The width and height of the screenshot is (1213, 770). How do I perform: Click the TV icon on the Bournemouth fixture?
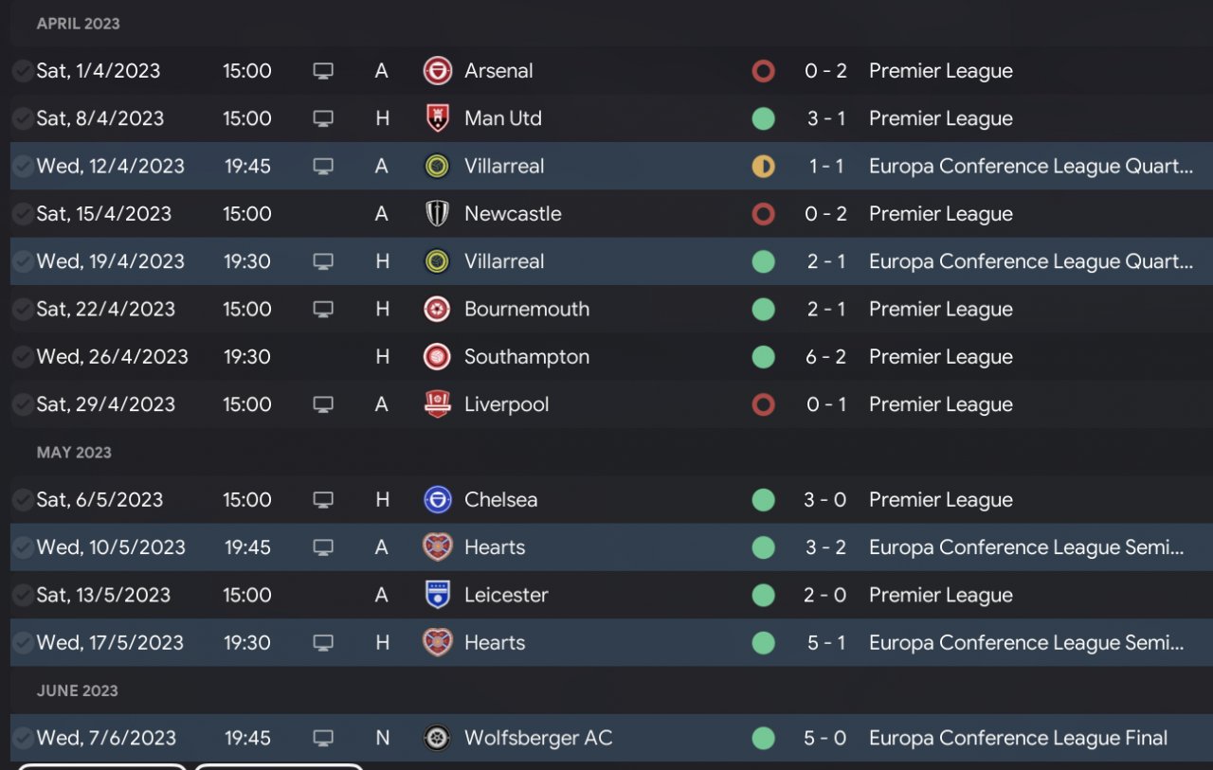323,310
